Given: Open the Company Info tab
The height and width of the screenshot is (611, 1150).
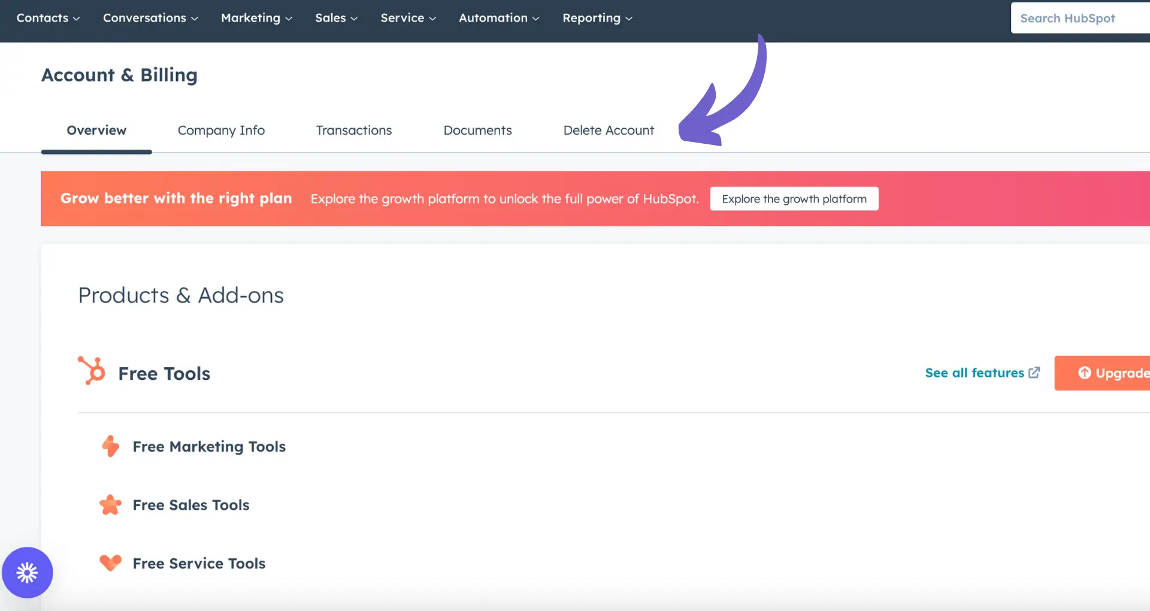Looking at the screenshot, I should coord(221,131).
